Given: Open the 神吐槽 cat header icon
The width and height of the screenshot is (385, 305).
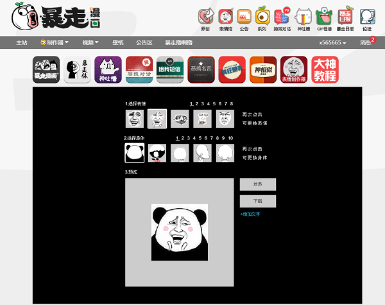Looking at the screenshot, I should point(304,20).
